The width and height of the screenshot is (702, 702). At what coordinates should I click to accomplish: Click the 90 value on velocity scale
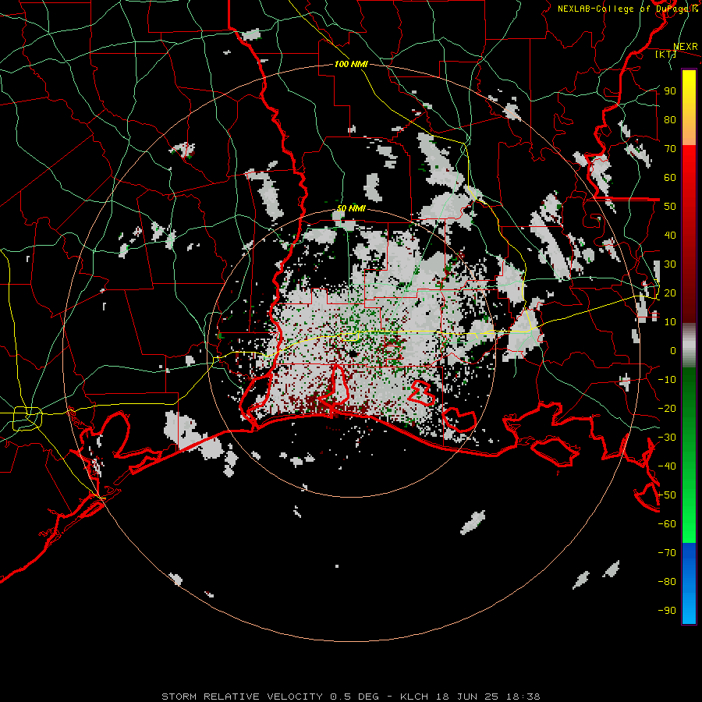click(670, 91)
